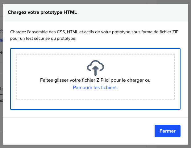The width and height of the screenshot is (191, 148).
Task: Click the upward arrow inside the cloud
Action: coord(95,70)
